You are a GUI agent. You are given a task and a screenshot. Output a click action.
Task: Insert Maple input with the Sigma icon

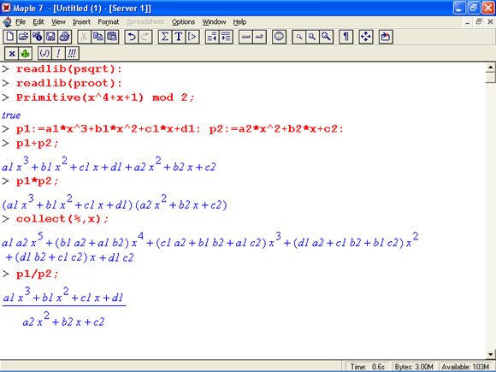click(165, 37)
